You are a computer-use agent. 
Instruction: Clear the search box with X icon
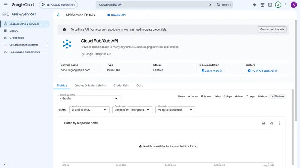pyautogui.click(x=210, y=5)
